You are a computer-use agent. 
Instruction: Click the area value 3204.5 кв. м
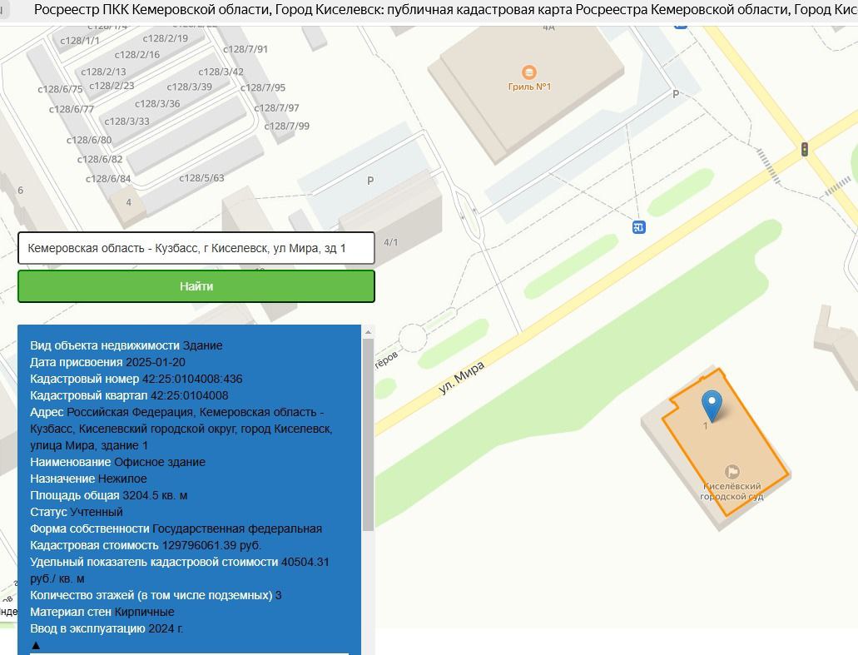[x=155, y=495]
